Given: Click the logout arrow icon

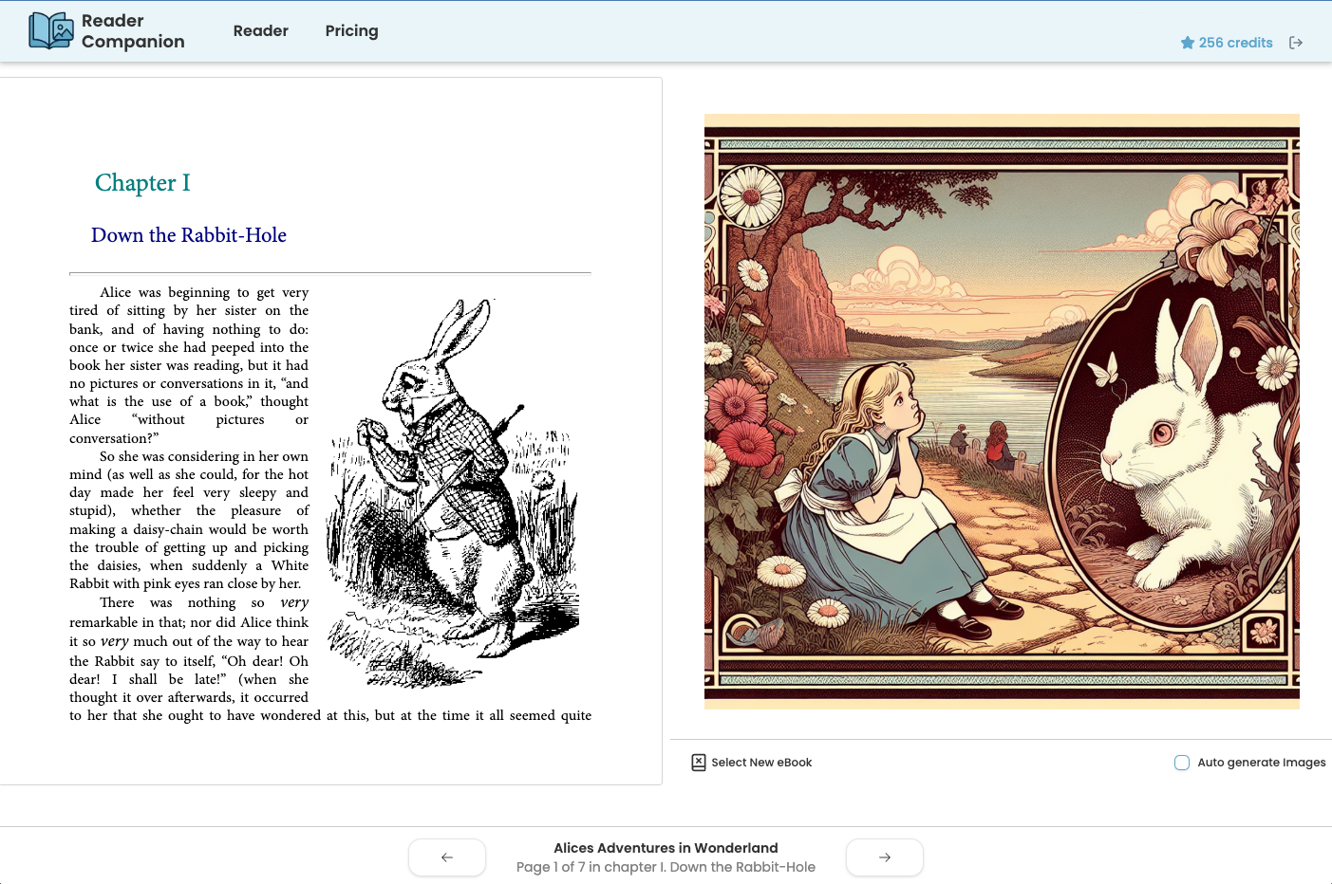Looking at the screenshot, I should [x=1296, y=43].
